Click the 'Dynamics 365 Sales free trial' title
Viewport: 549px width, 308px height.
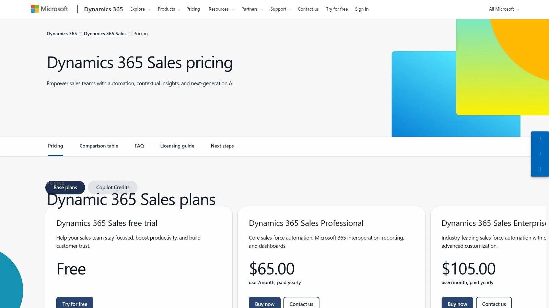pyautogui.click(x=107, y=223)
